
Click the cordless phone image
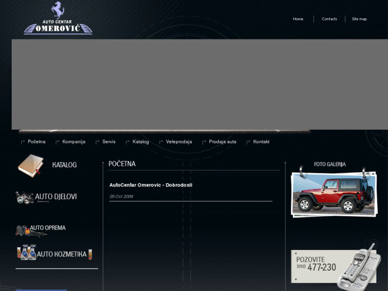359,268
